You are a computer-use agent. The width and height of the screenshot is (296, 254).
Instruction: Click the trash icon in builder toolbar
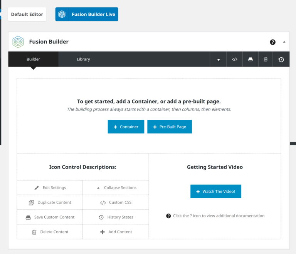(x=266, y=60)
